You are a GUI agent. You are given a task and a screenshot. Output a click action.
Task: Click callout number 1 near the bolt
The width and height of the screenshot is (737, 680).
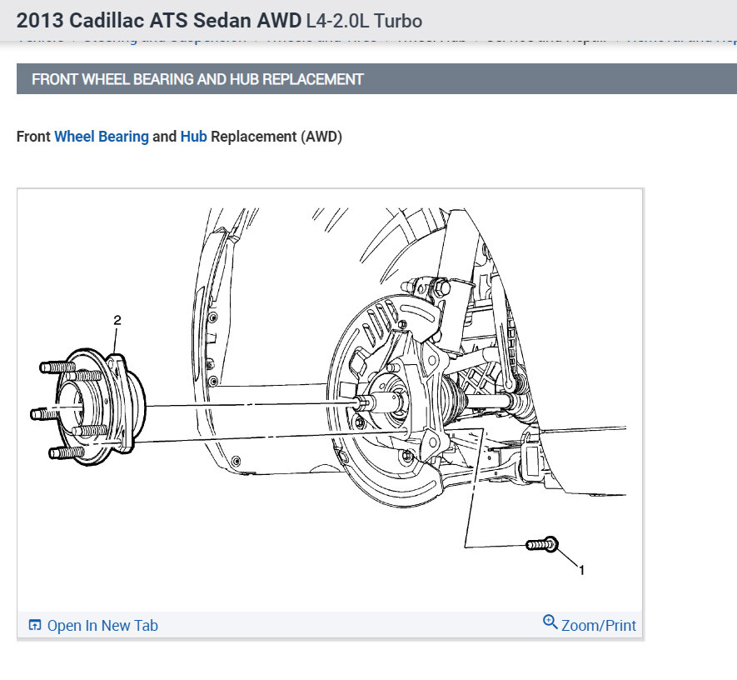pos(581,571)
